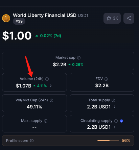Click the Profile score progress bar
This screenshot has width=139, height=150.
[x=108, y=141]
